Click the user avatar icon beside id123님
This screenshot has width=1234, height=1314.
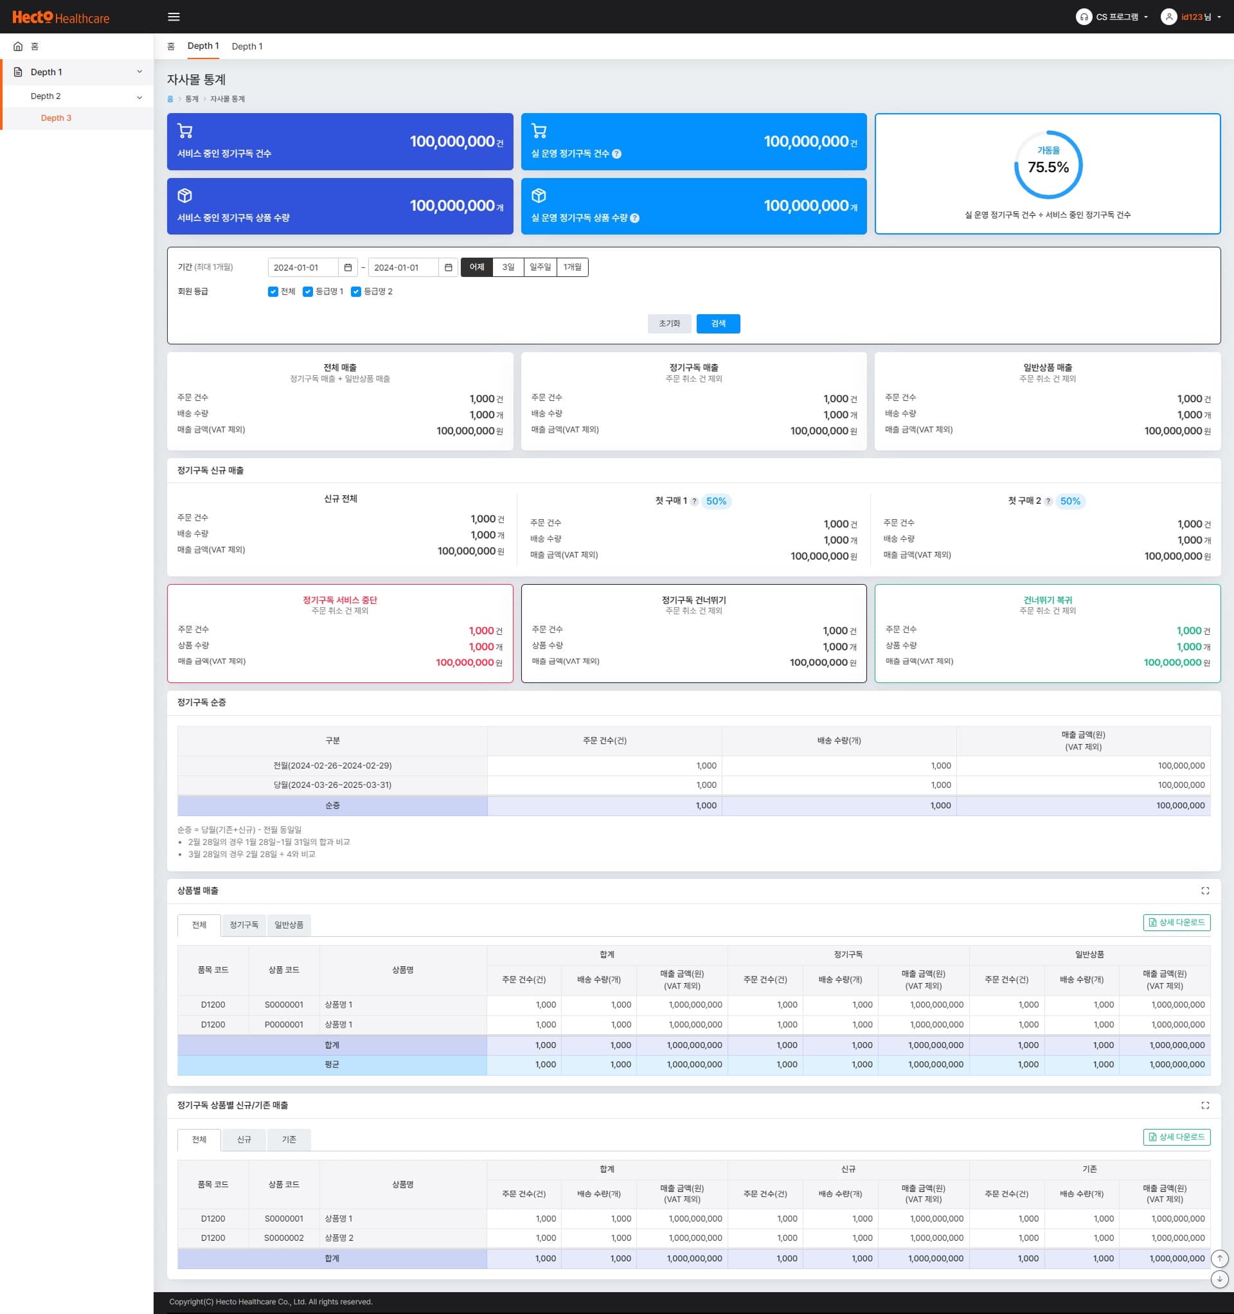click(x=1168, y=17)
